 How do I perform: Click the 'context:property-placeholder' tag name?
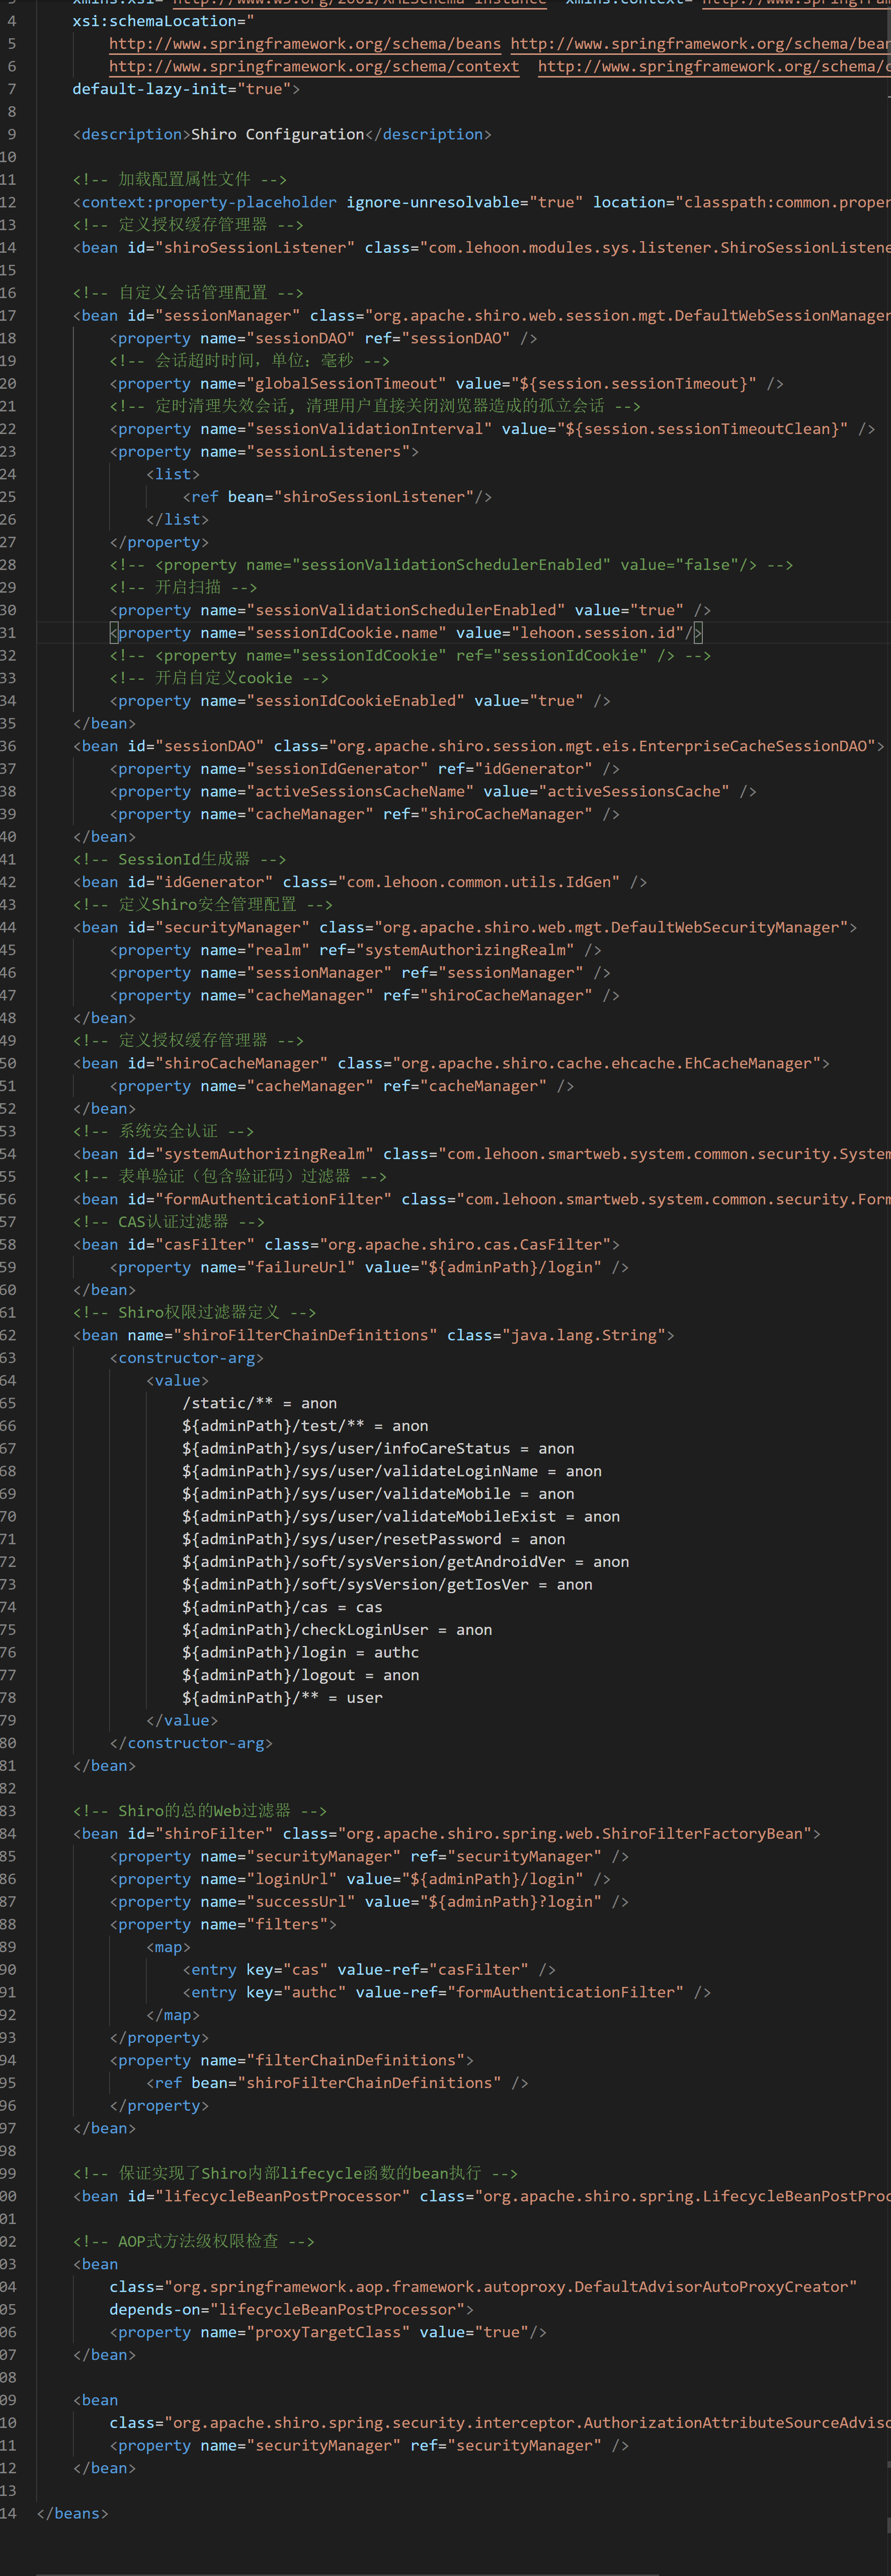[210, 203]
